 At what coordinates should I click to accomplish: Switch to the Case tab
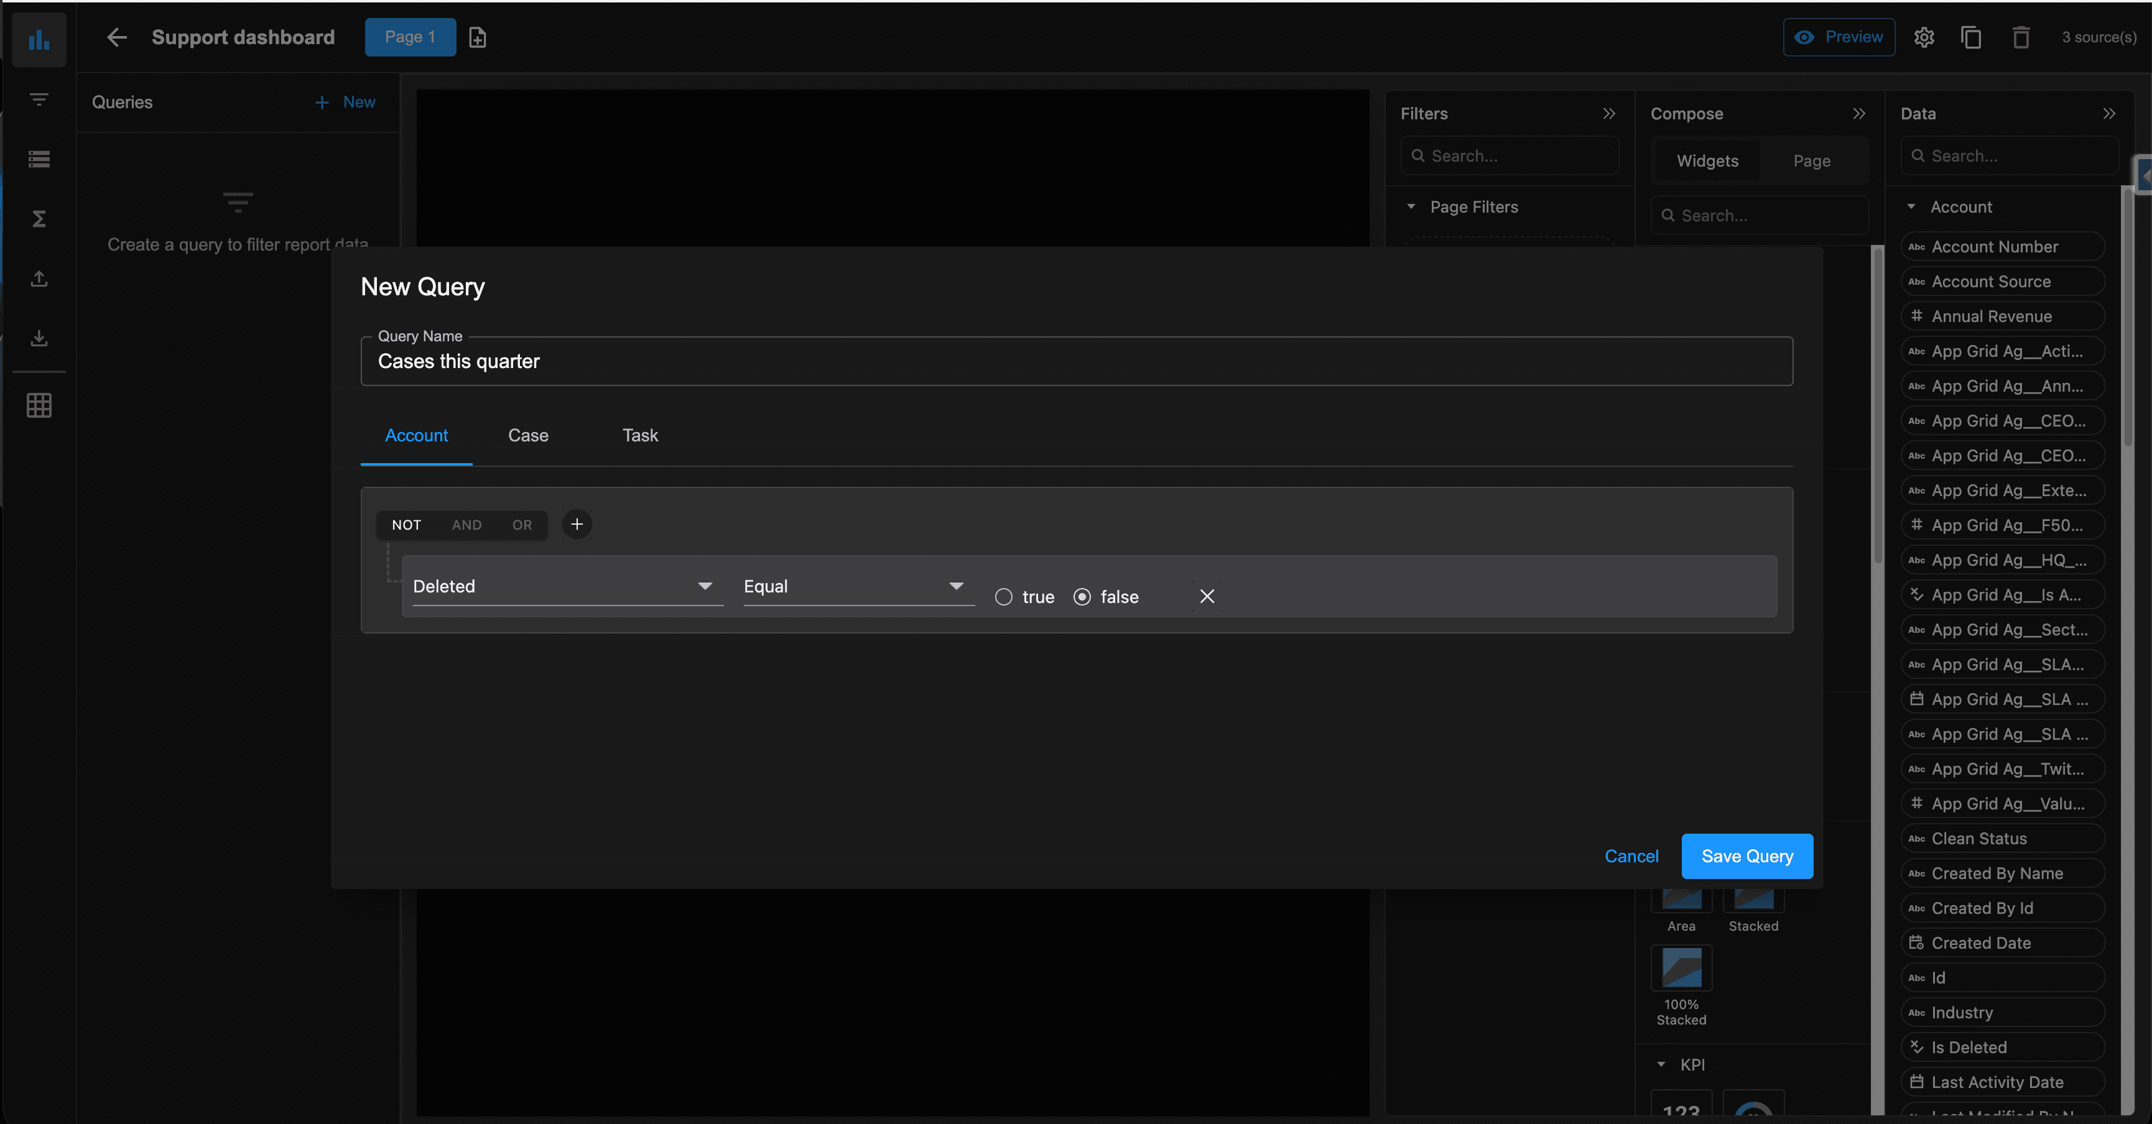click(x=528, y=436)
